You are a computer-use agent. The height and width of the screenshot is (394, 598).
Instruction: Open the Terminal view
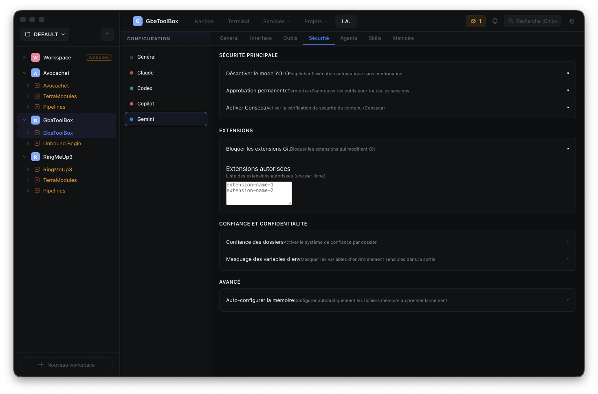pos(238,21)
